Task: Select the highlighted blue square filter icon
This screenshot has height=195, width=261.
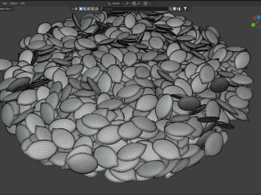Action: point(81,9)
